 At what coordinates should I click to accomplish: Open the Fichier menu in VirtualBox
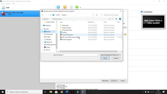[2, 4]
